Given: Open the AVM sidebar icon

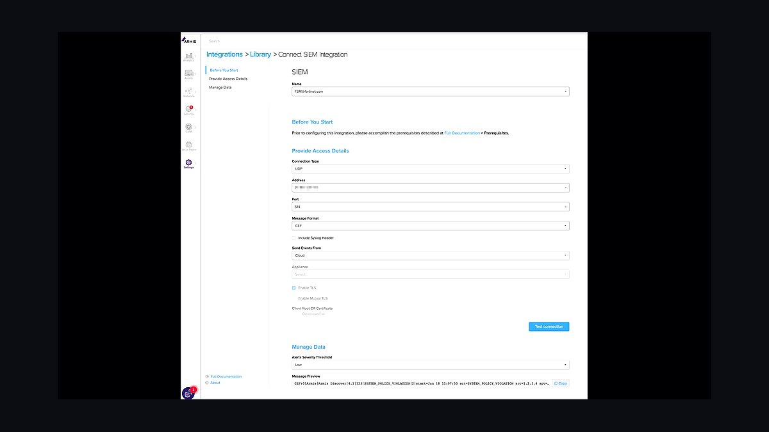Looking at the screenshot, I should pyautogui.click(x=188, y=127).
